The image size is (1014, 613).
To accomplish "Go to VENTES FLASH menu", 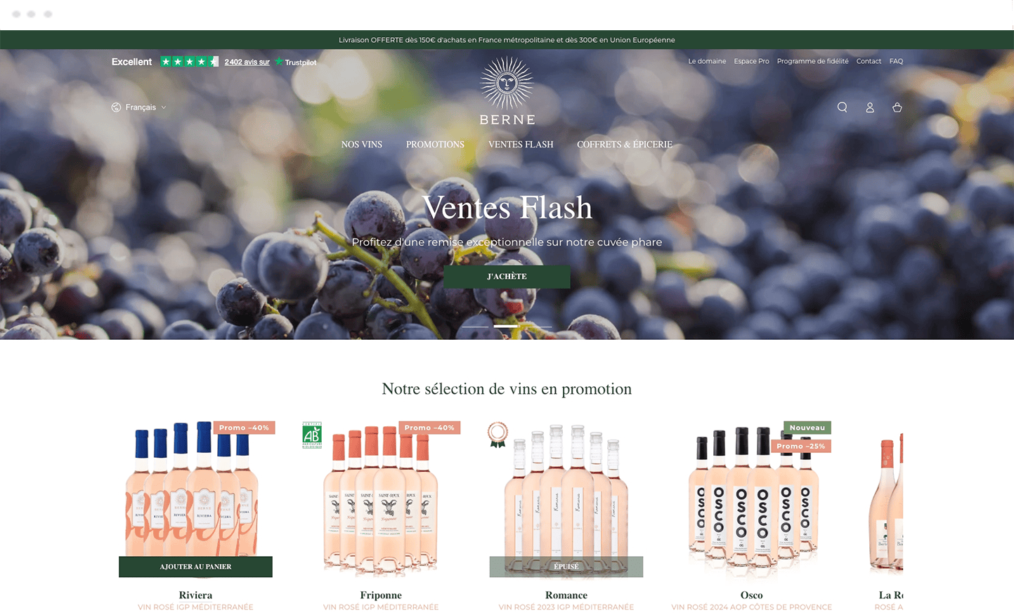I will 521,145.
